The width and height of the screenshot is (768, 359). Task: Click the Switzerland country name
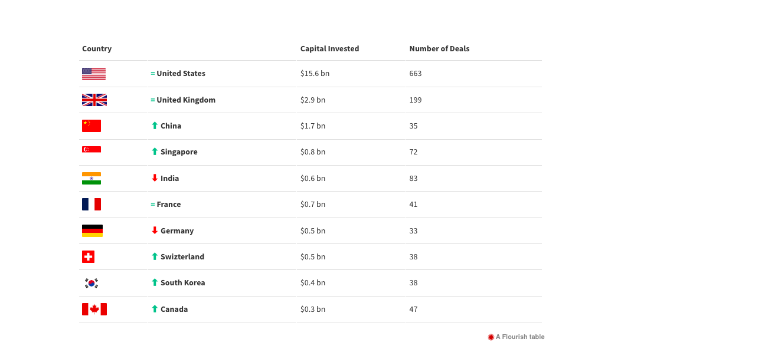coord(182,257)
